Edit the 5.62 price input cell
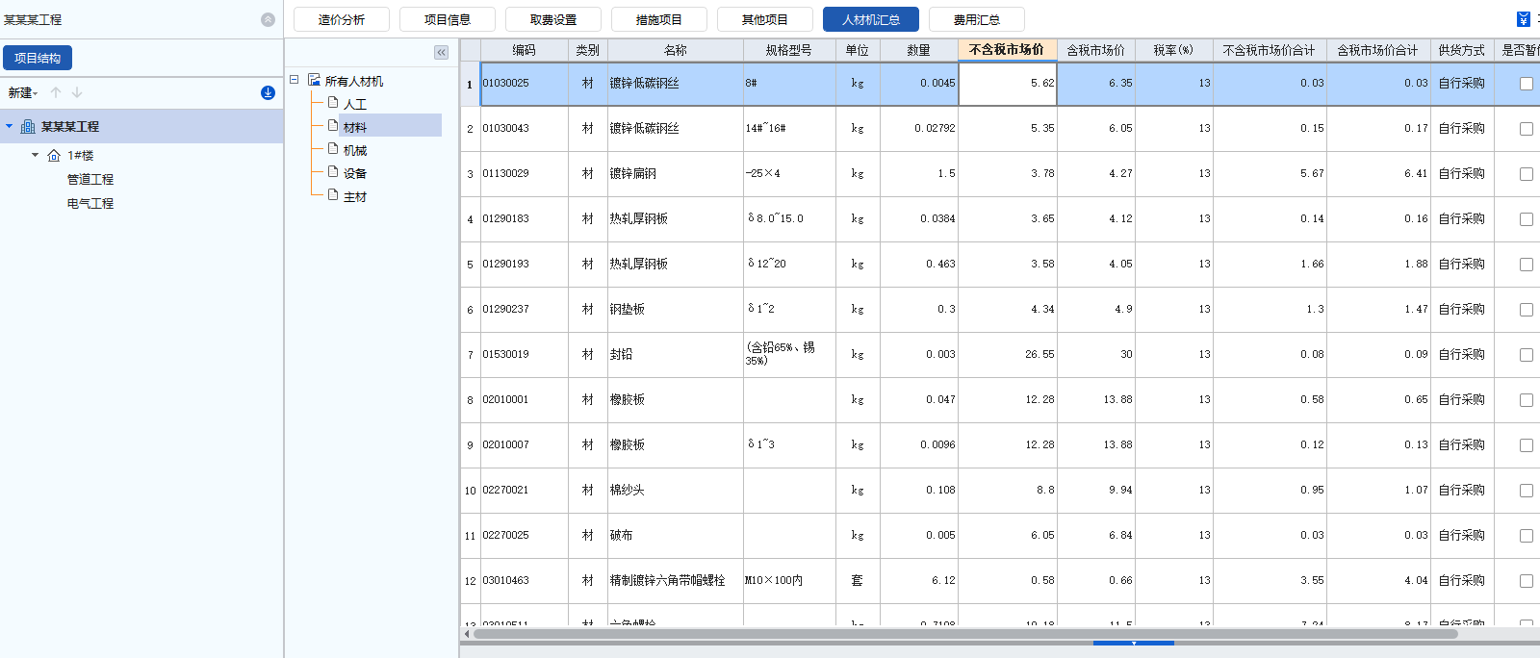1540x658 pixels. 1008,84
